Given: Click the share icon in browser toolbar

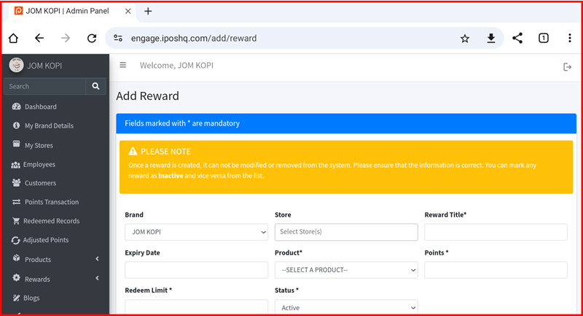Looking at the screenshot, I should (517, 39).
